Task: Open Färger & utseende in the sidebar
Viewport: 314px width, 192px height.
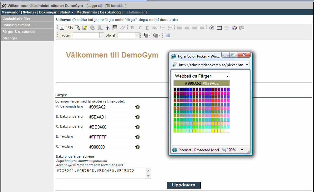Action: [x=27, y=32]
